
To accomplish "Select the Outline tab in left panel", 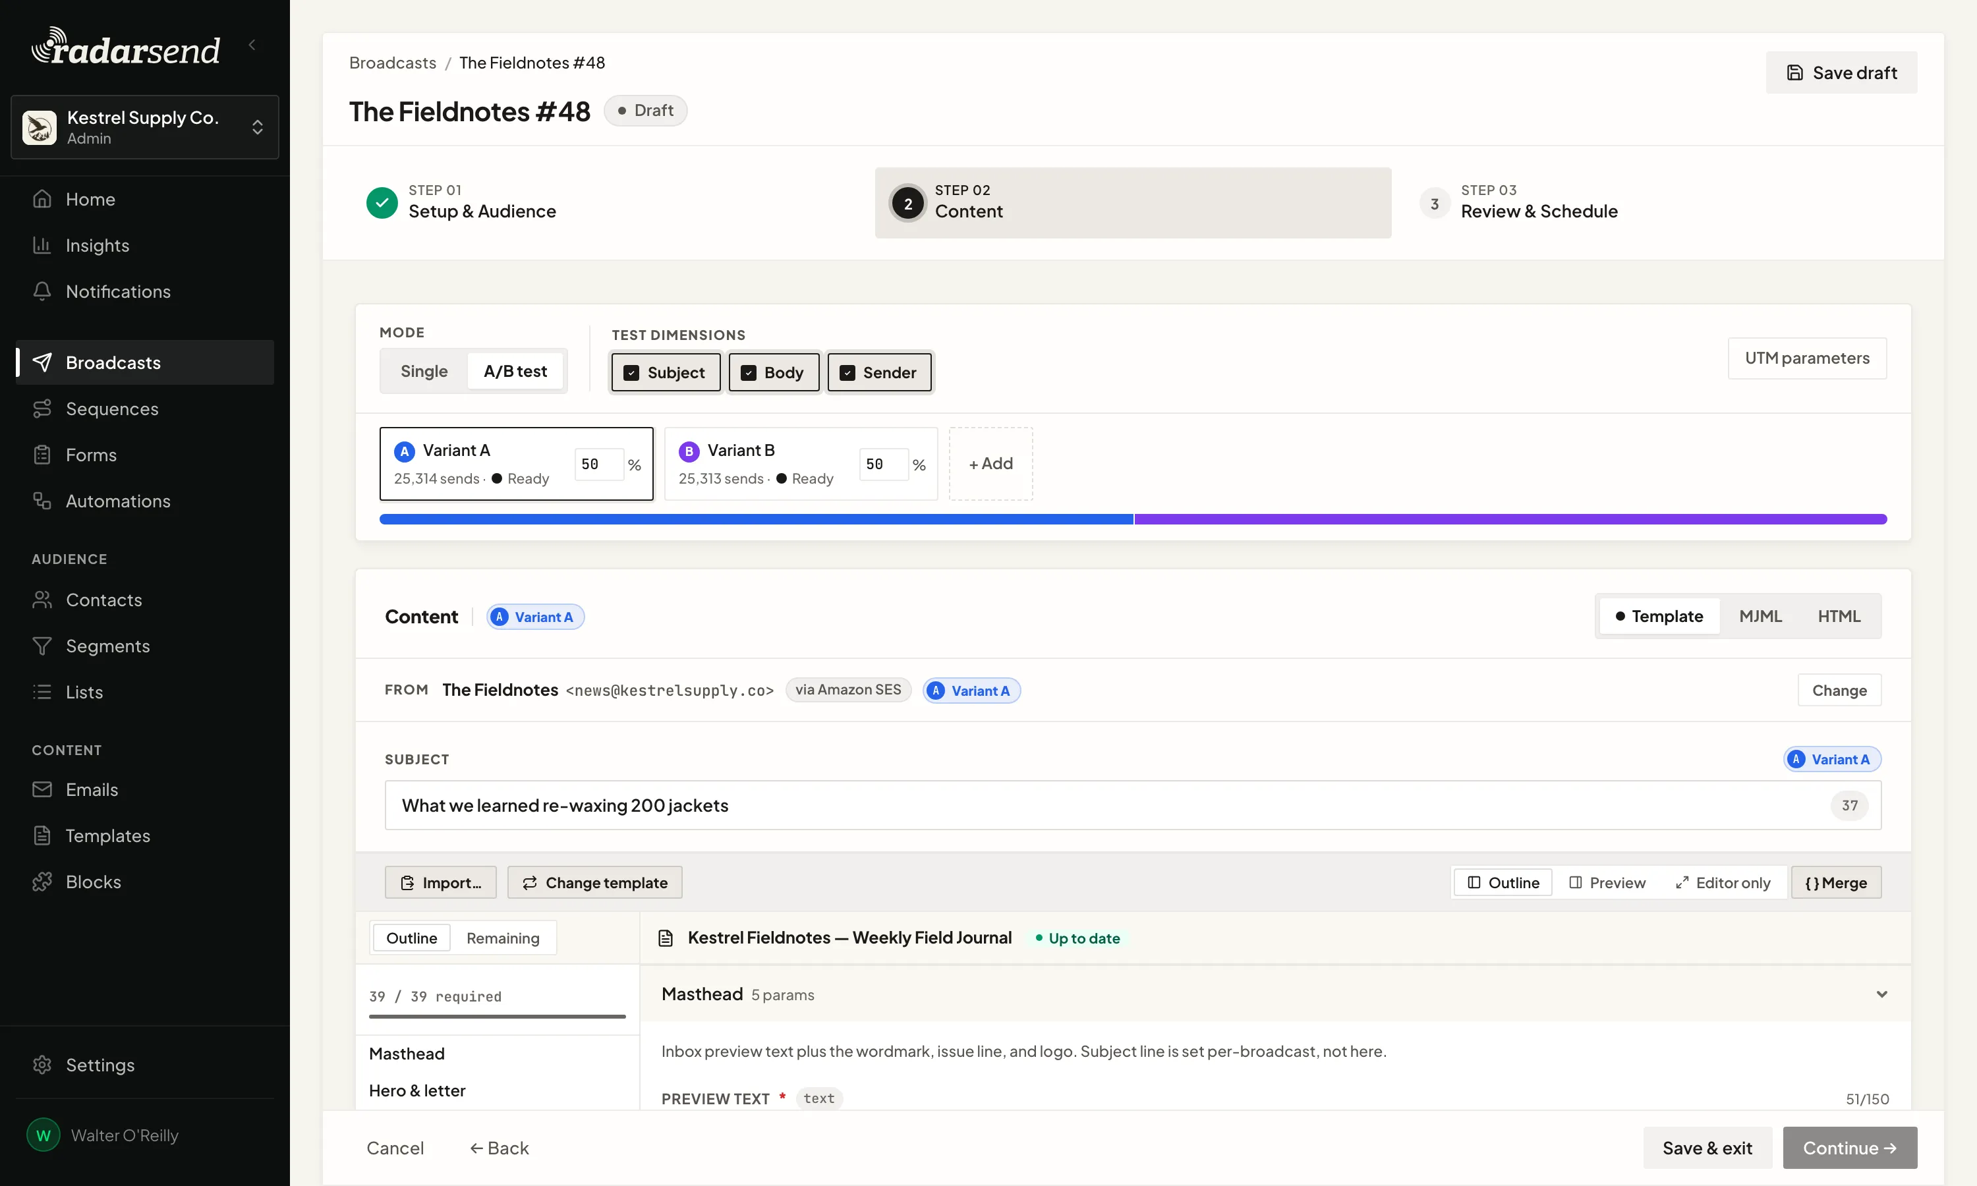I will point(411,938).
